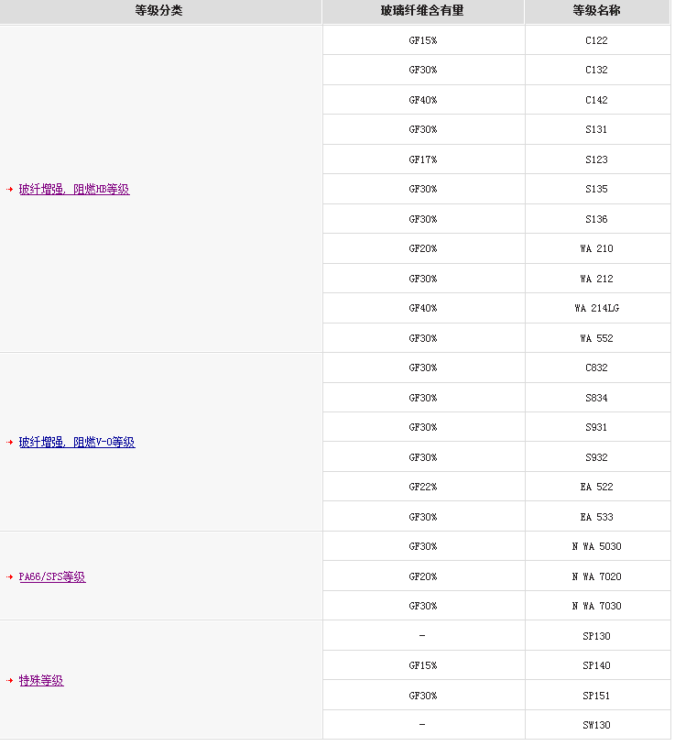675x746 pixels.
Task: Follow the PA66/SPS等级 link
Action: tap(52, 577)
